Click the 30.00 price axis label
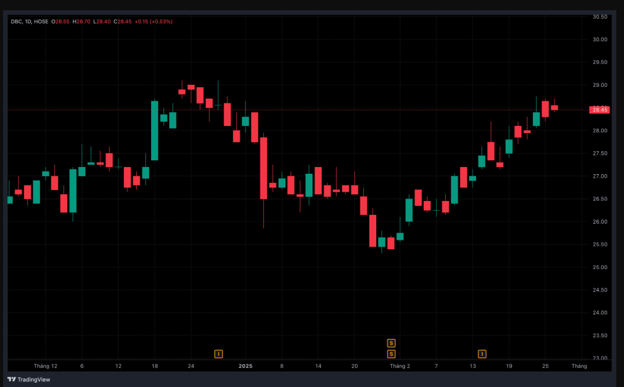 pos(600,40)
